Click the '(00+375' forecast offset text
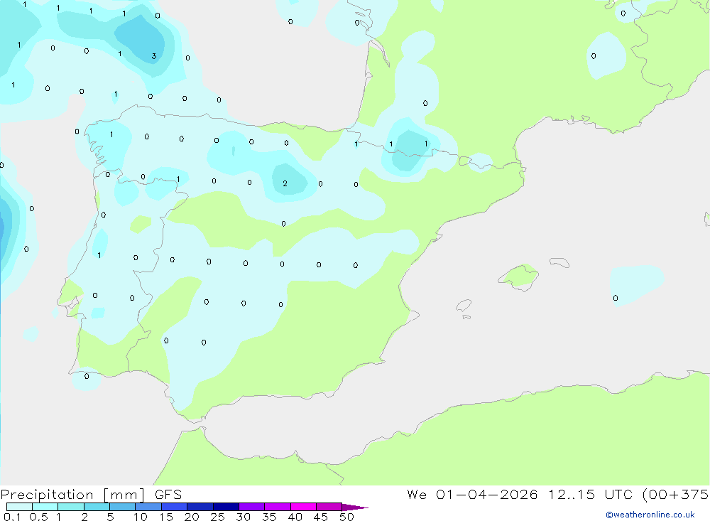The image size is (710, 521). coord(676,494)
